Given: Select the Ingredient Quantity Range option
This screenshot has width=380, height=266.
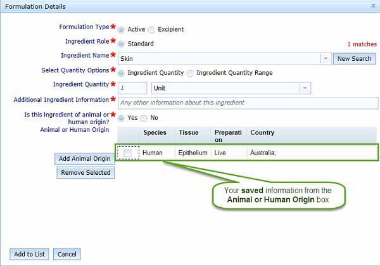Looking at the screenshot, I should pyautogui.click(x=191, y=73).
